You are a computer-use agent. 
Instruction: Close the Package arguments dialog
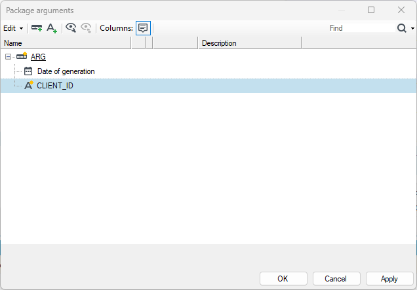click(401, 10)
